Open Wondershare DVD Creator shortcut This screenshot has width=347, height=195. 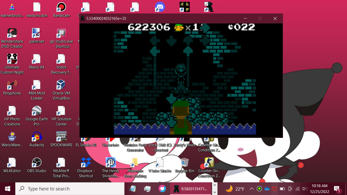tap(12, 38)
